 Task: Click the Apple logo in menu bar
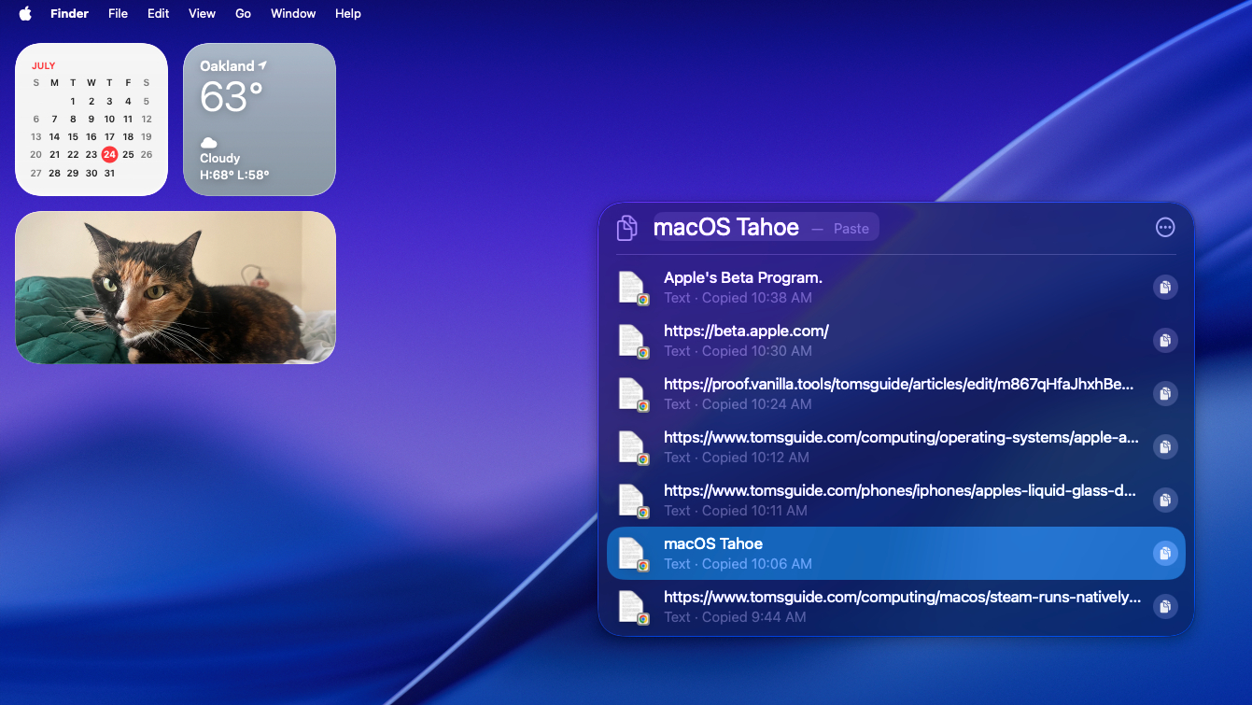coord(25,13)
